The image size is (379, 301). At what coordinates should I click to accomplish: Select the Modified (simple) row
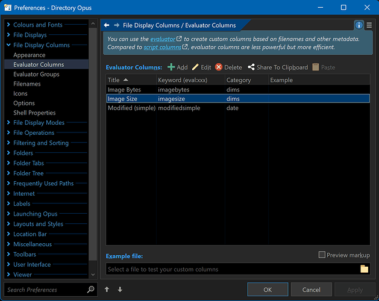coord(238,108)
